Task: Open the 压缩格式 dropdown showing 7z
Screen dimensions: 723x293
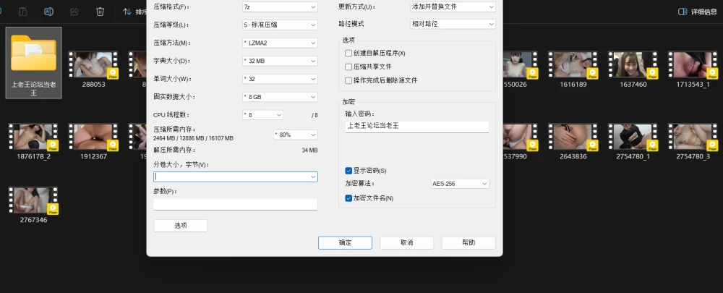Action: [x=279, y=7]
